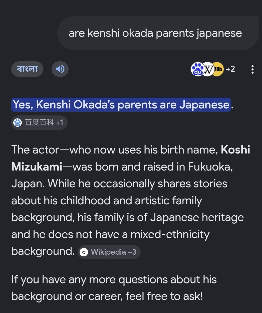Show the +2 additional sources
Screen dimensions: 262x313
[230, 69]
